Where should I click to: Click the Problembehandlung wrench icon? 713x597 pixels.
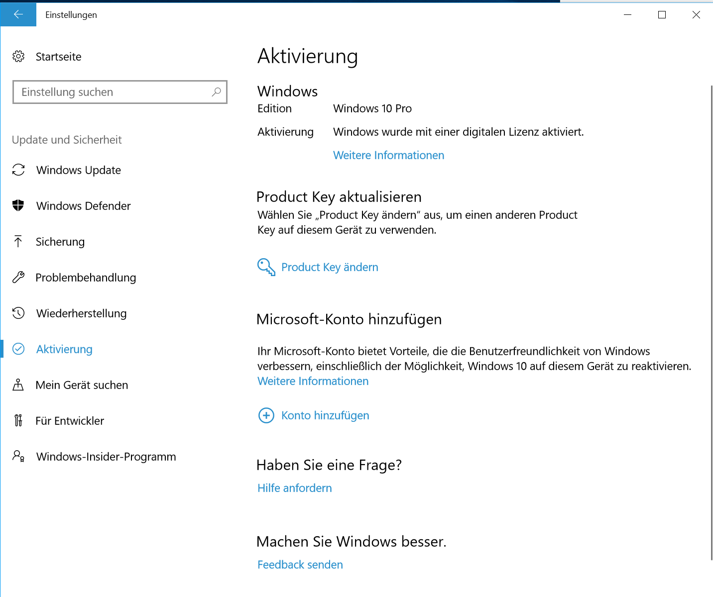[18, 277]
